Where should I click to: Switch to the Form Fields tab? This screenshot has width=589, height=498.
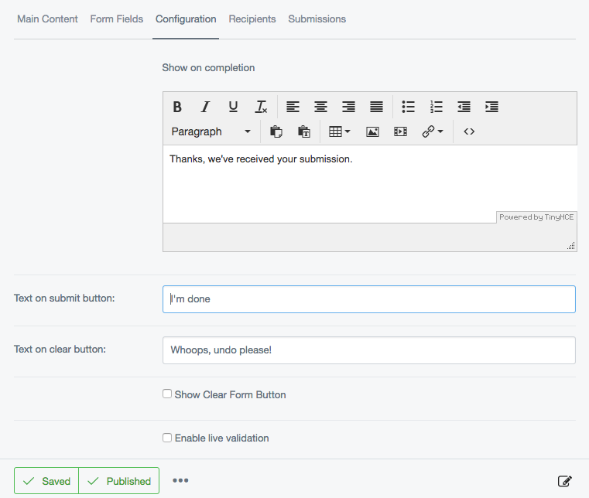point(116,19)
